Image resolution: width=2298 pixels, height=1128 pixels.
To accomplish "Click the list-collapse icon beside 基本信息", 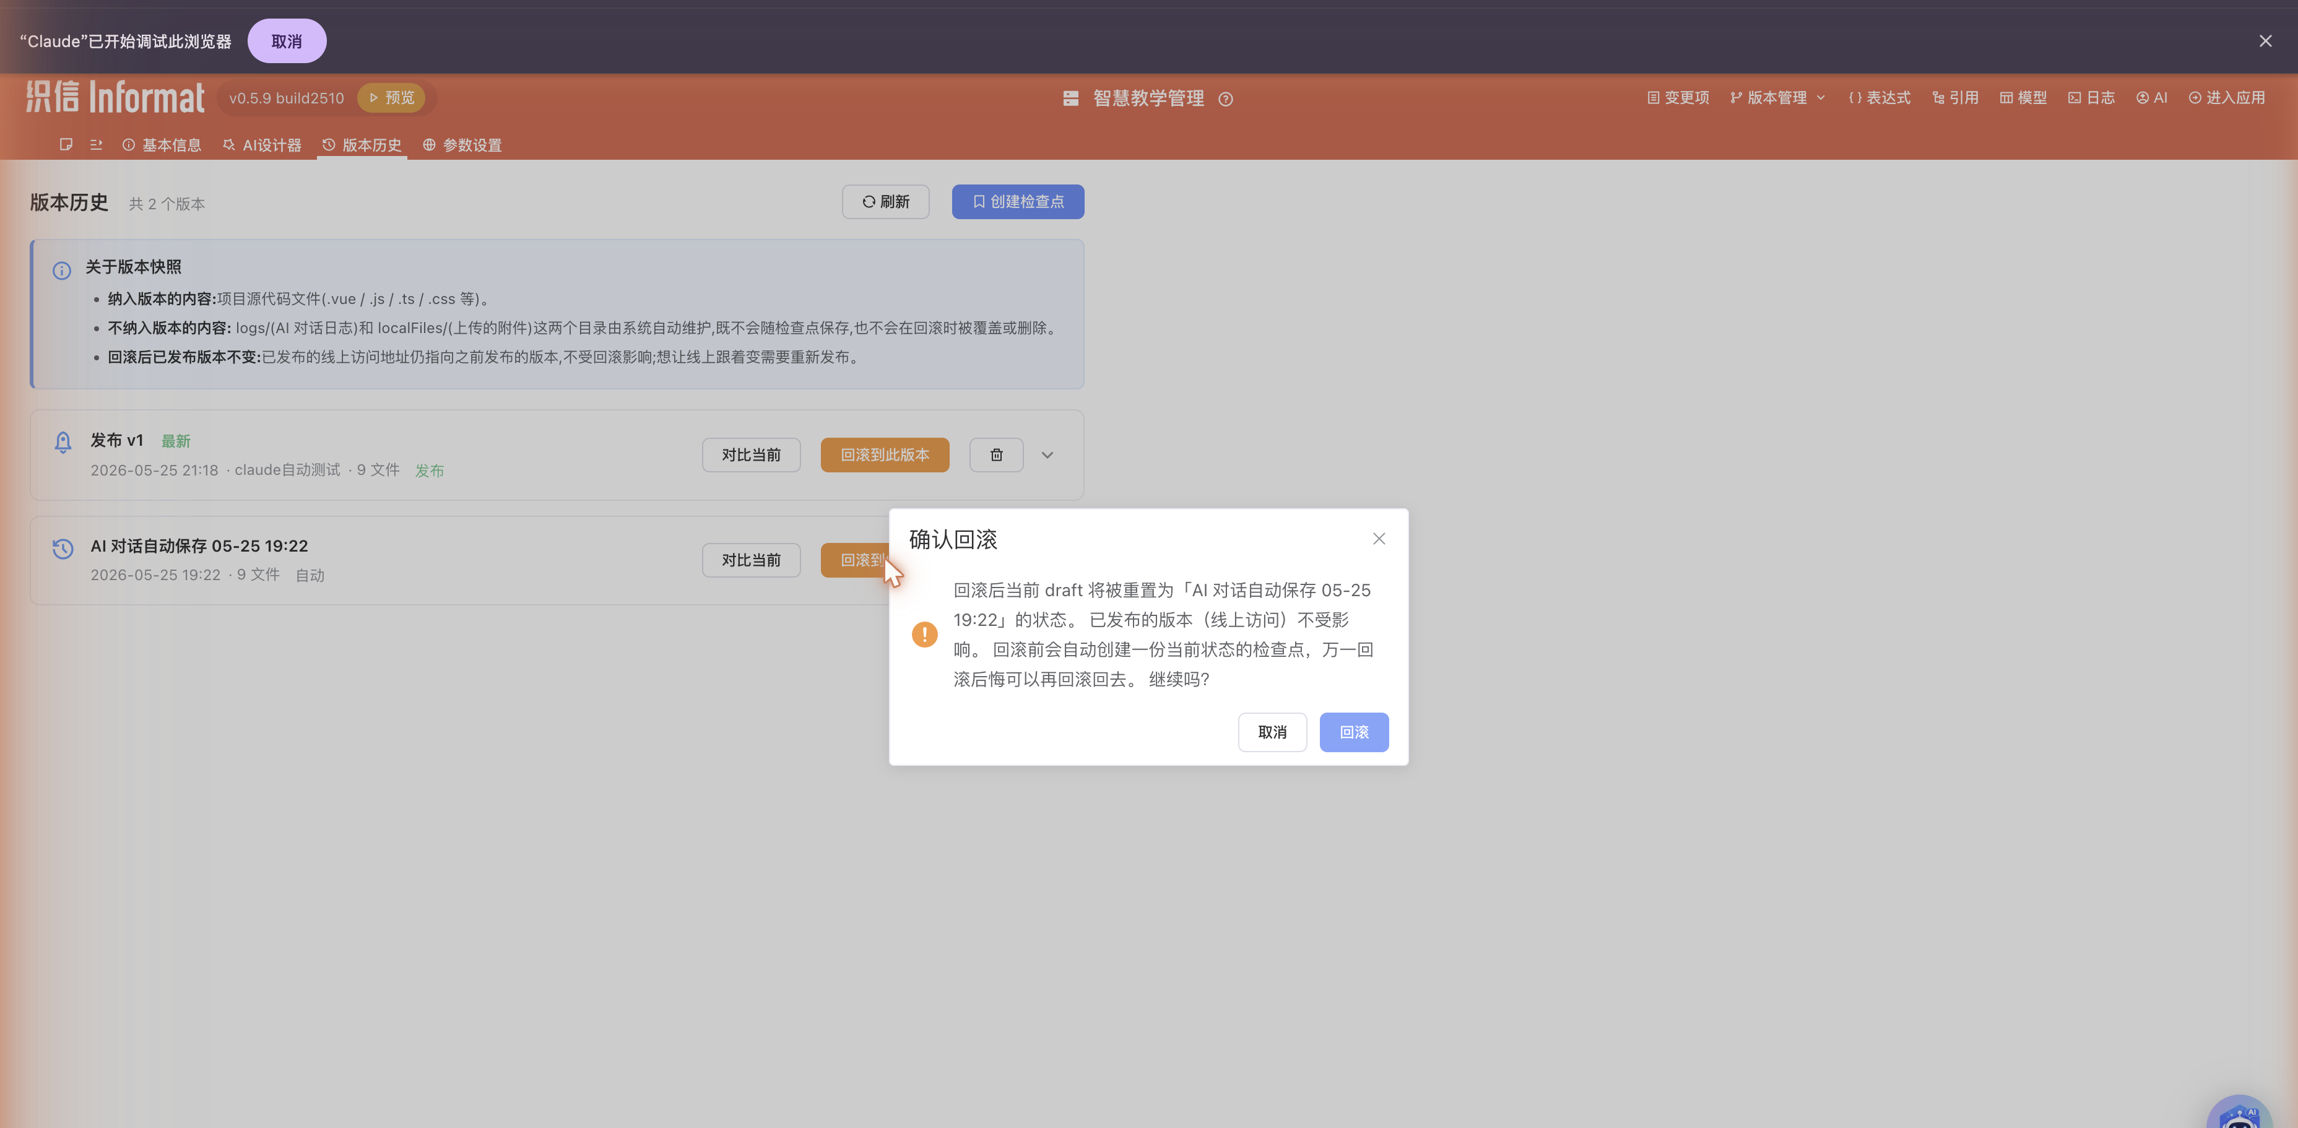I will (x=97, y=145).
